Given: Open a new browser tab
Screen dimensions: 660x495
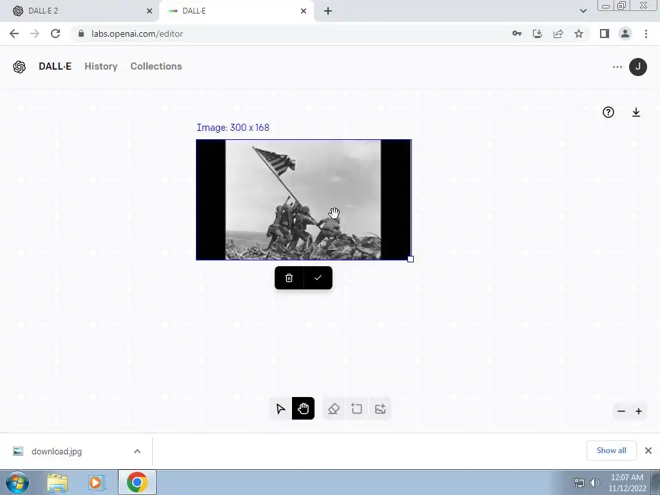Looking at the screenshot, I should click(x=328, y=11).
